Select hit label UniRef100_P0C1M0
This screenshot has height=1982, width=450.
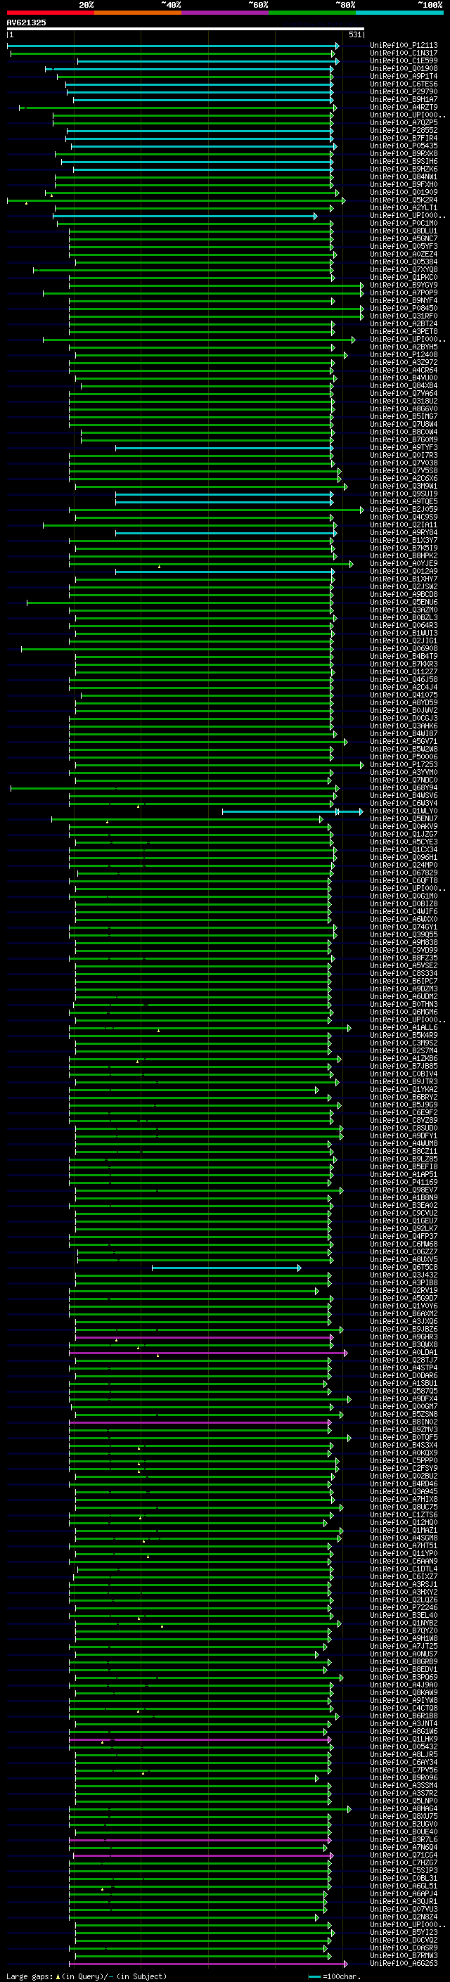pos(404,223)
